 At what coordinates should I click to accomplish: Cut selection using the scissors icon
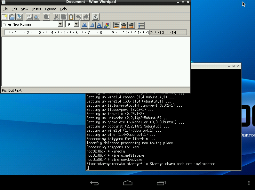coord(56,17)
